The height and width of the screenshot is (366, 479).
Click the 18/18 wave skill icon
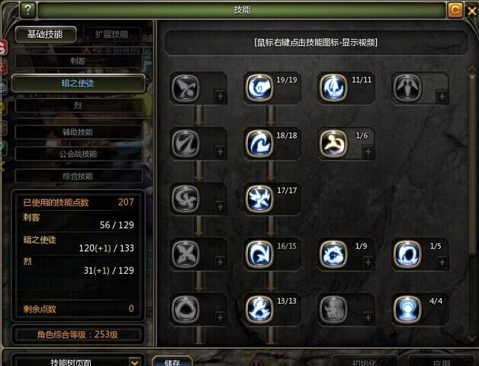coord(259,143)
